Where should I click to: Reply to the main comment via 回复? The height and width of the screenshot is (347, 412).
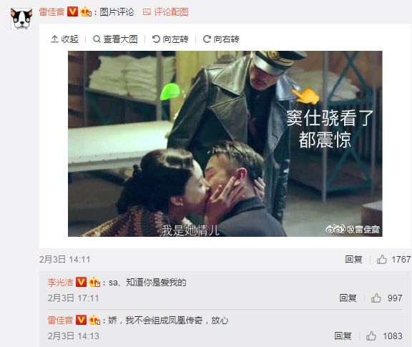[353, 260]
